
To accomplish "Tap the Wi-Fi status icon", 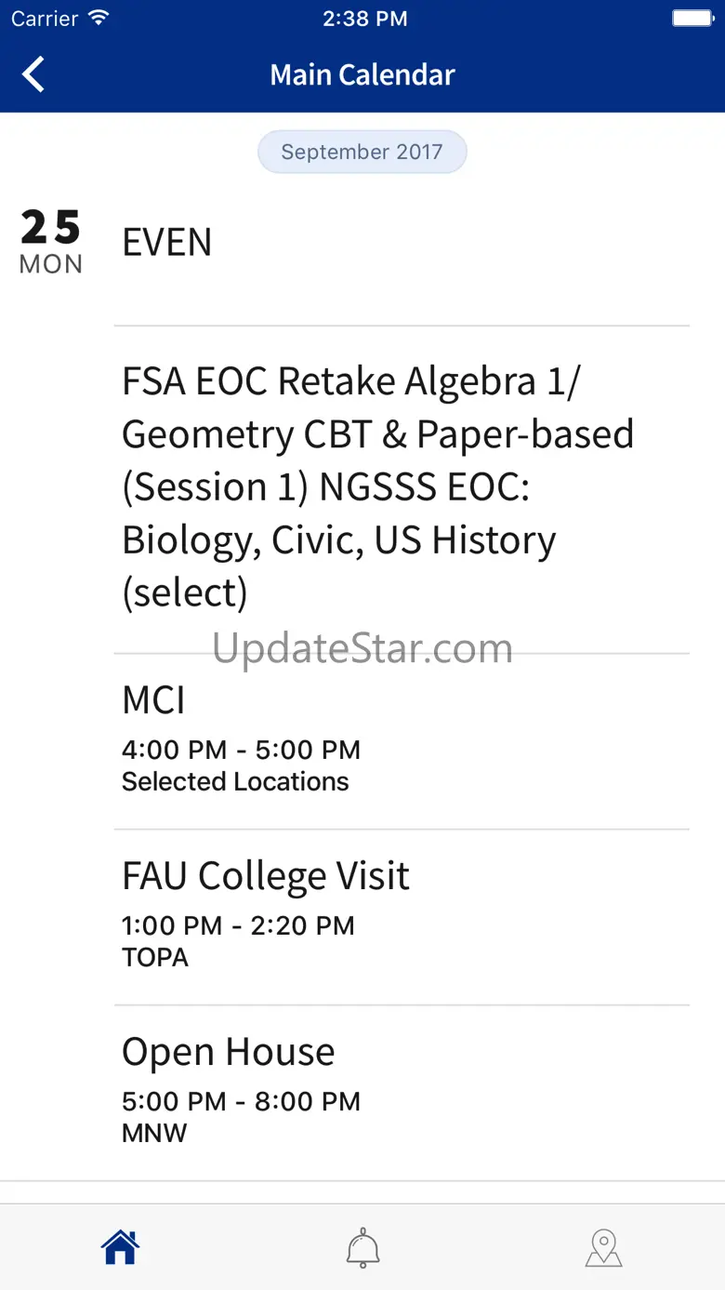I will (x=98, y=19).
